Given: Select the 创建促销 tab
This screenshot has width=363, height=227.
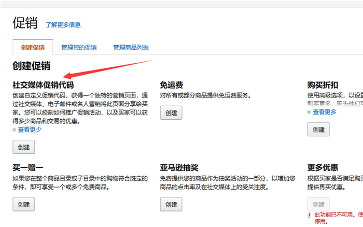Looking at the screenshot, I should (33, 48).
